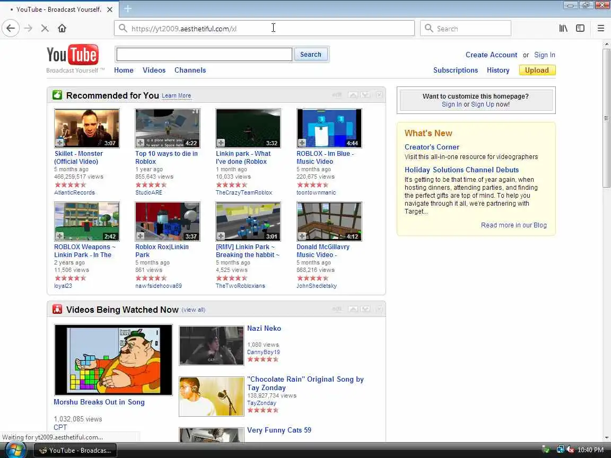Rate Skillet - Monster using its stars
611x458 pixels.
pyautogui.click(x=70, y=184)
